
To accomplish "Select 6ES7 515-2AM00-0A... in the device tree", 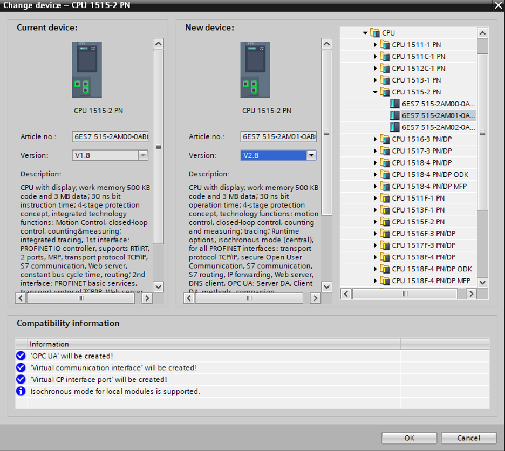I will pyautogui.click(x=438, y=104).
